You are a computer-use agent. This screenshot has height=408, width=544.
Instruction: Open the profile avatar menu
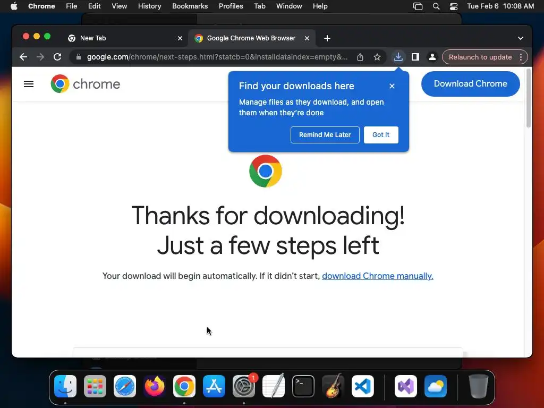pyautogui.click(x=432, y=57)
